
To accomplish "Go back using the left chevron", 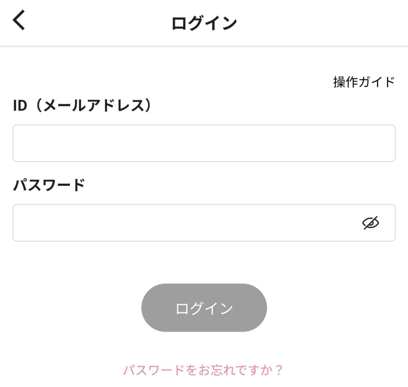I will coord(19,20).
